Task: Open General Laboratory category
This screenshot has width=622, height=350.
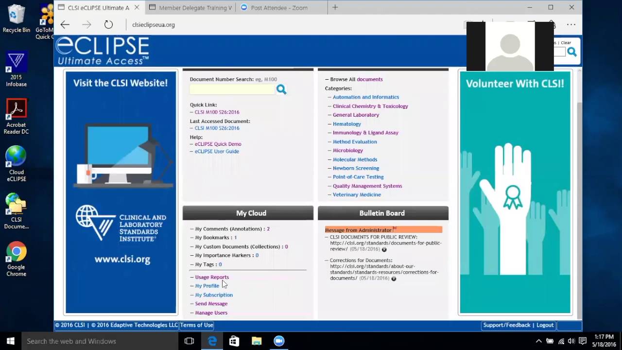Action: coord(356,115)
